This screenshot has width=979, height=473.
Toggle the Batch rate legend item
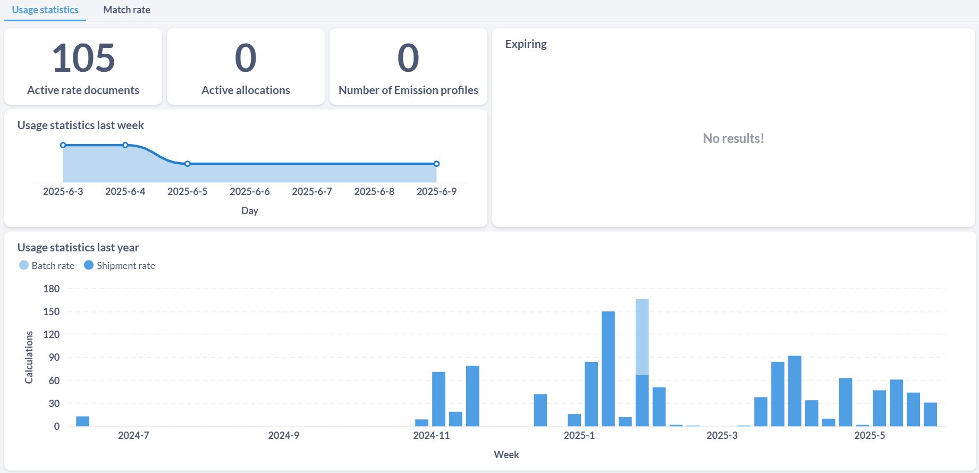pyautogui.click(x=47, y=265)
